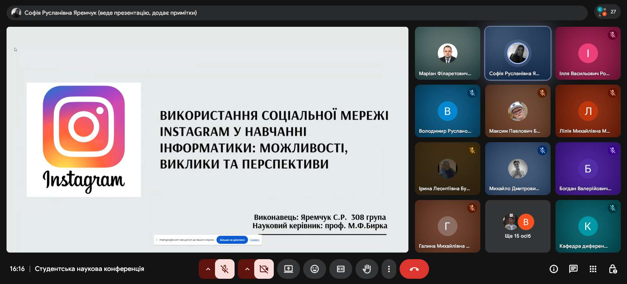
Task: Click muted mic icon on Володимир tile
Action: click(472, 93)
